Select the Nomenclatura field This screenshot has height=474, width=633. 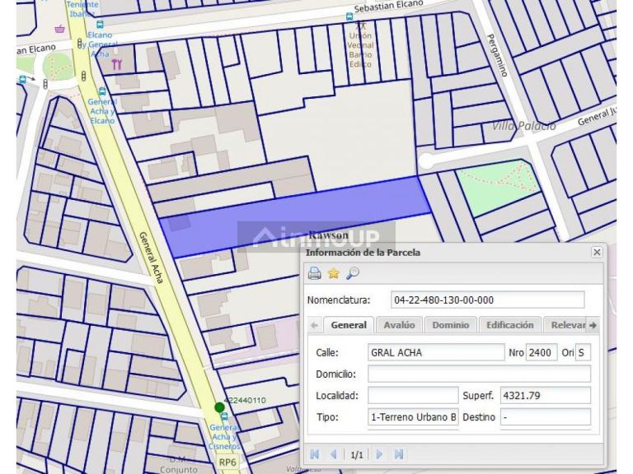coord(488,300)
